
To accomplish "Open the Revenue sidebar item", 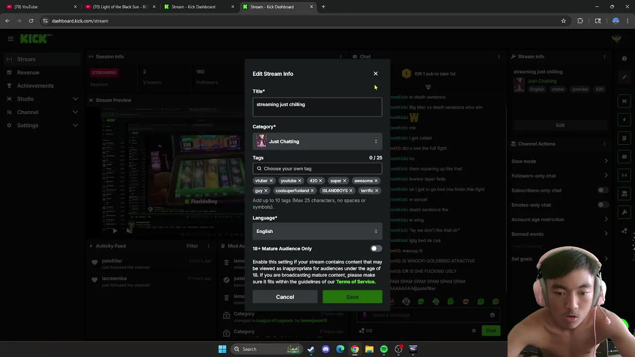I will 42,72.
